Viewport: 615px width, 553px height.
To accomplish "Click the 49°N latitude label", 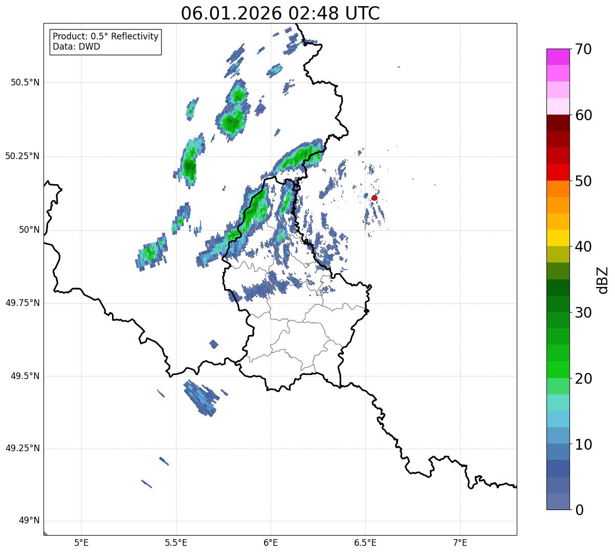I will point(30,521).
